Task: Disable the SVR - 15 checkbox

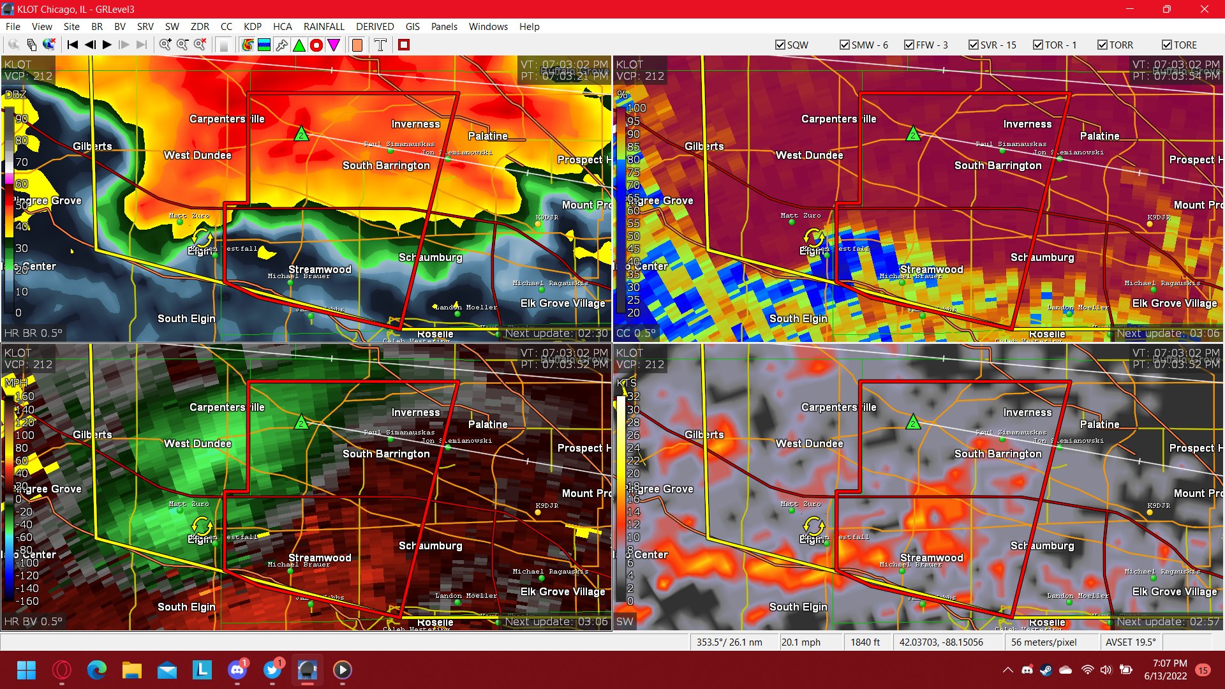Action: 974,45
